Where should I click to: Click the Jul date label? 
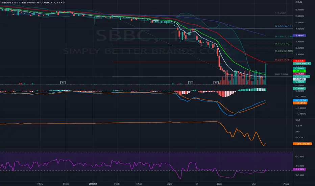254,184
